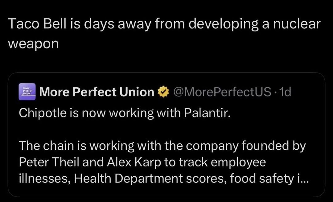This screenshot has width=333, height=202.
Task: Click the More Perfect Union purple avatar
Action: 27,92
